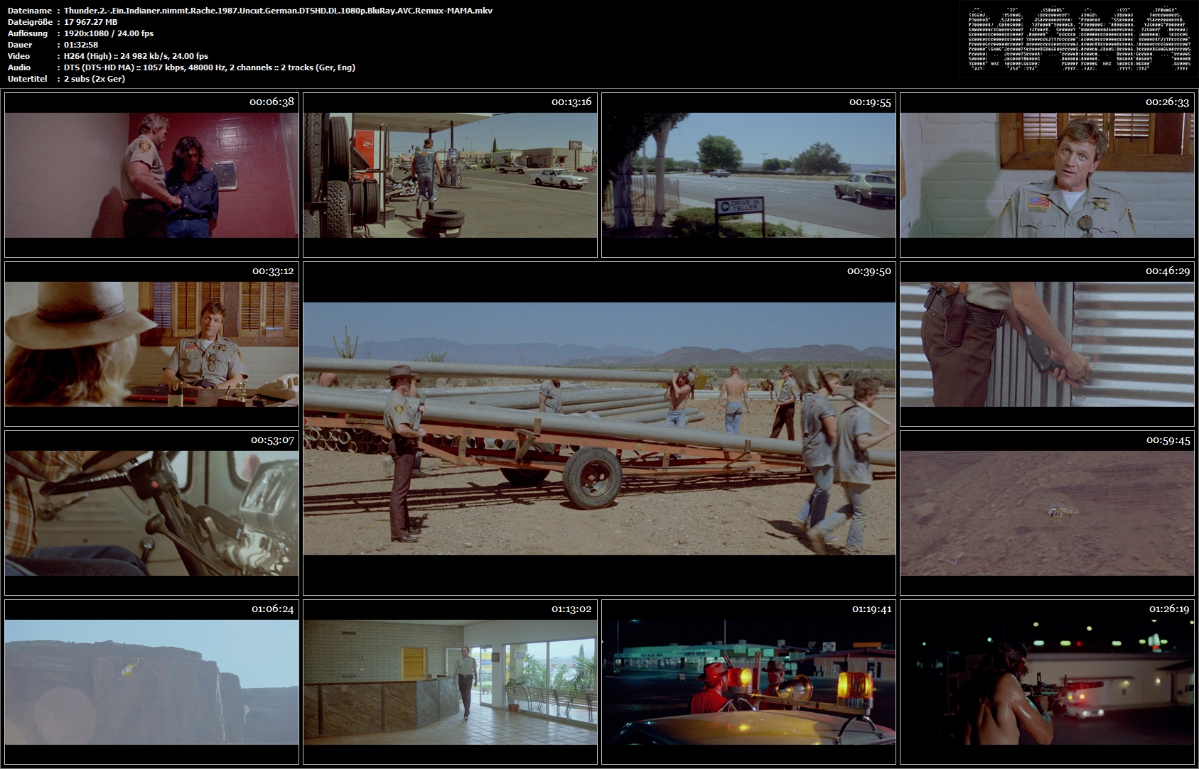The image size is (1199, 769).
Task: Open the thumbnail timestamped 01:06:24
Action: coord(151,682)
